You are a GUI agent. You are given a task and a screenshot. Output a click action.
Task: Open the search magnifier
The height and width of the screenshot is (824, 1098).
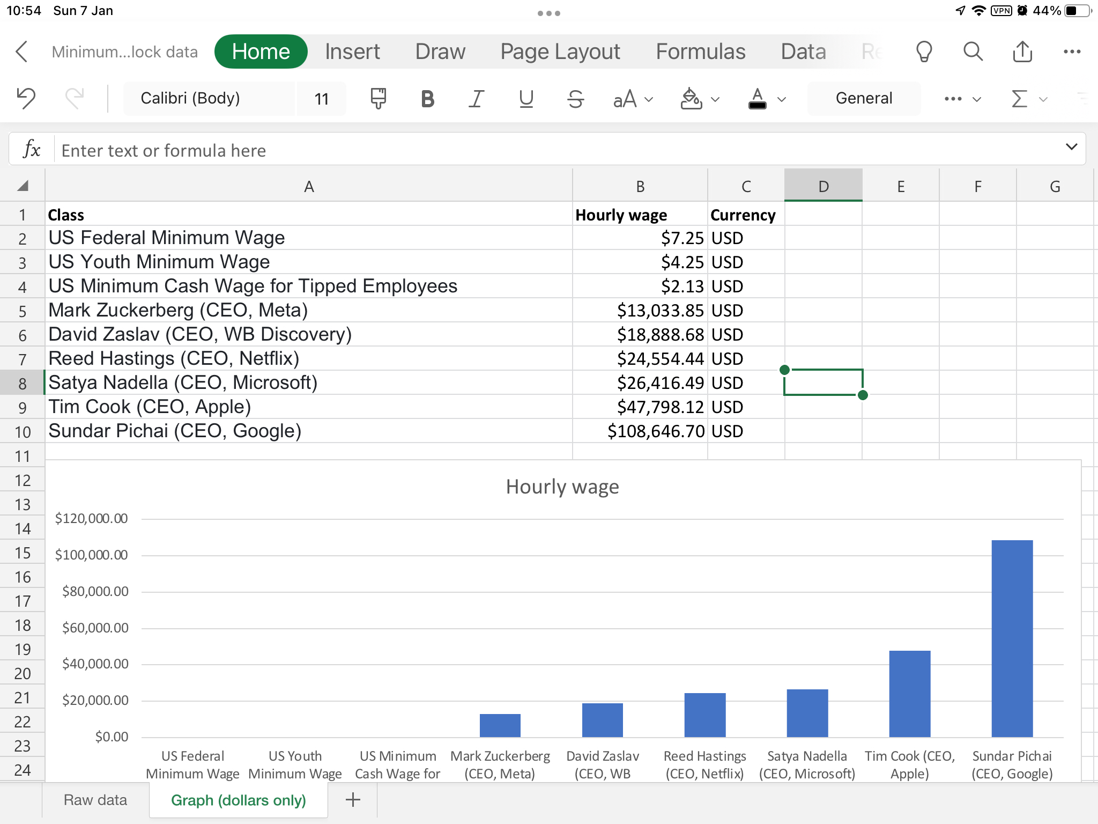coord(973,52)
